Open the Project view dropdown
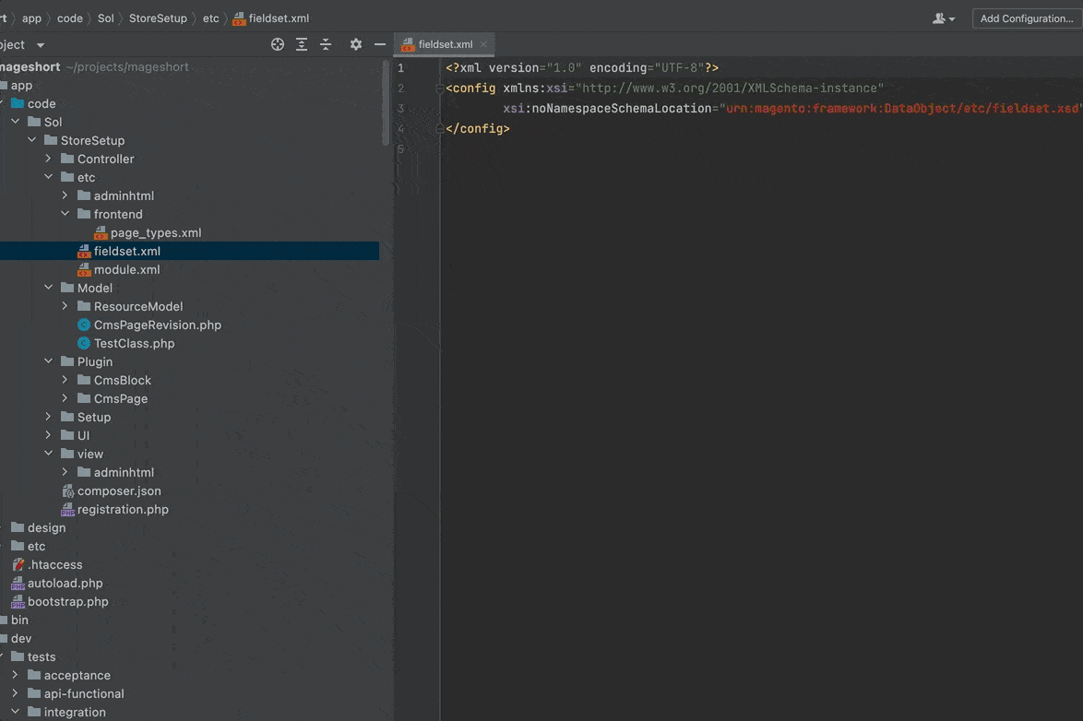 click(x=40, y=44)
